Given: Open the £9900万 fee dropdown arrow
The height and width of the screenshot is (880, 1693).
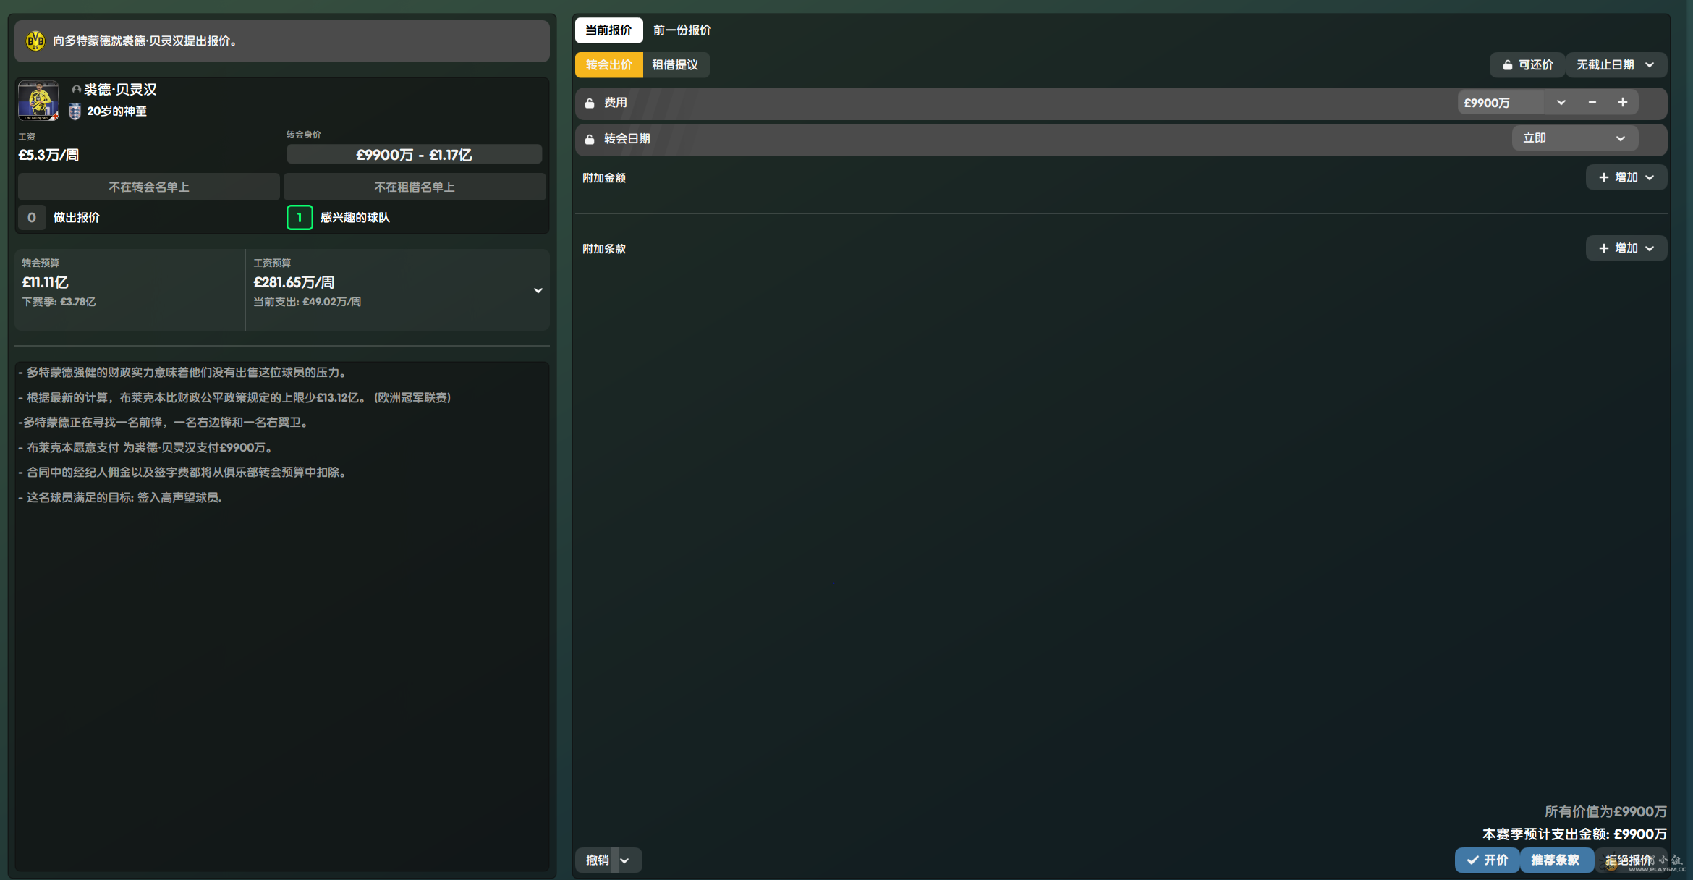Looking at the screenshot, I should (x=1561, y=103).
